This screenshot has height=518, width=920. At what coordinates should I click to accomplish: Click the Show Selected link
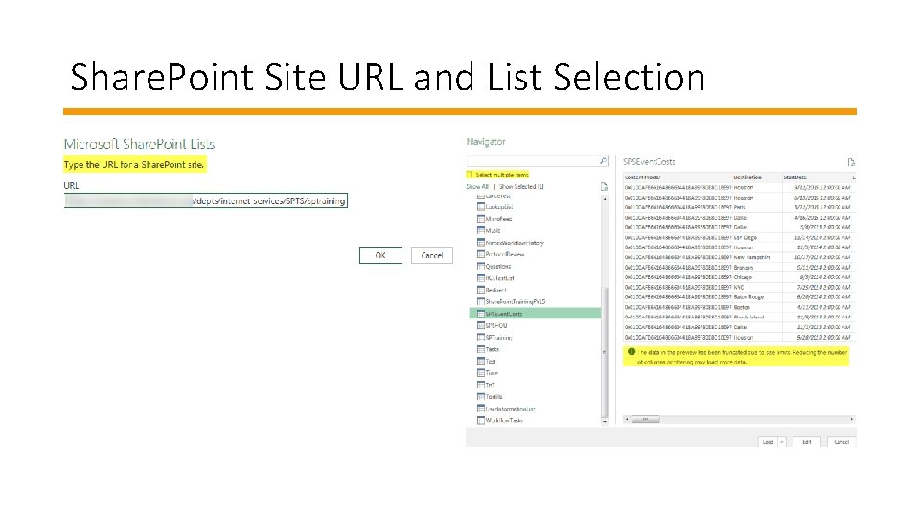(521, 187)
